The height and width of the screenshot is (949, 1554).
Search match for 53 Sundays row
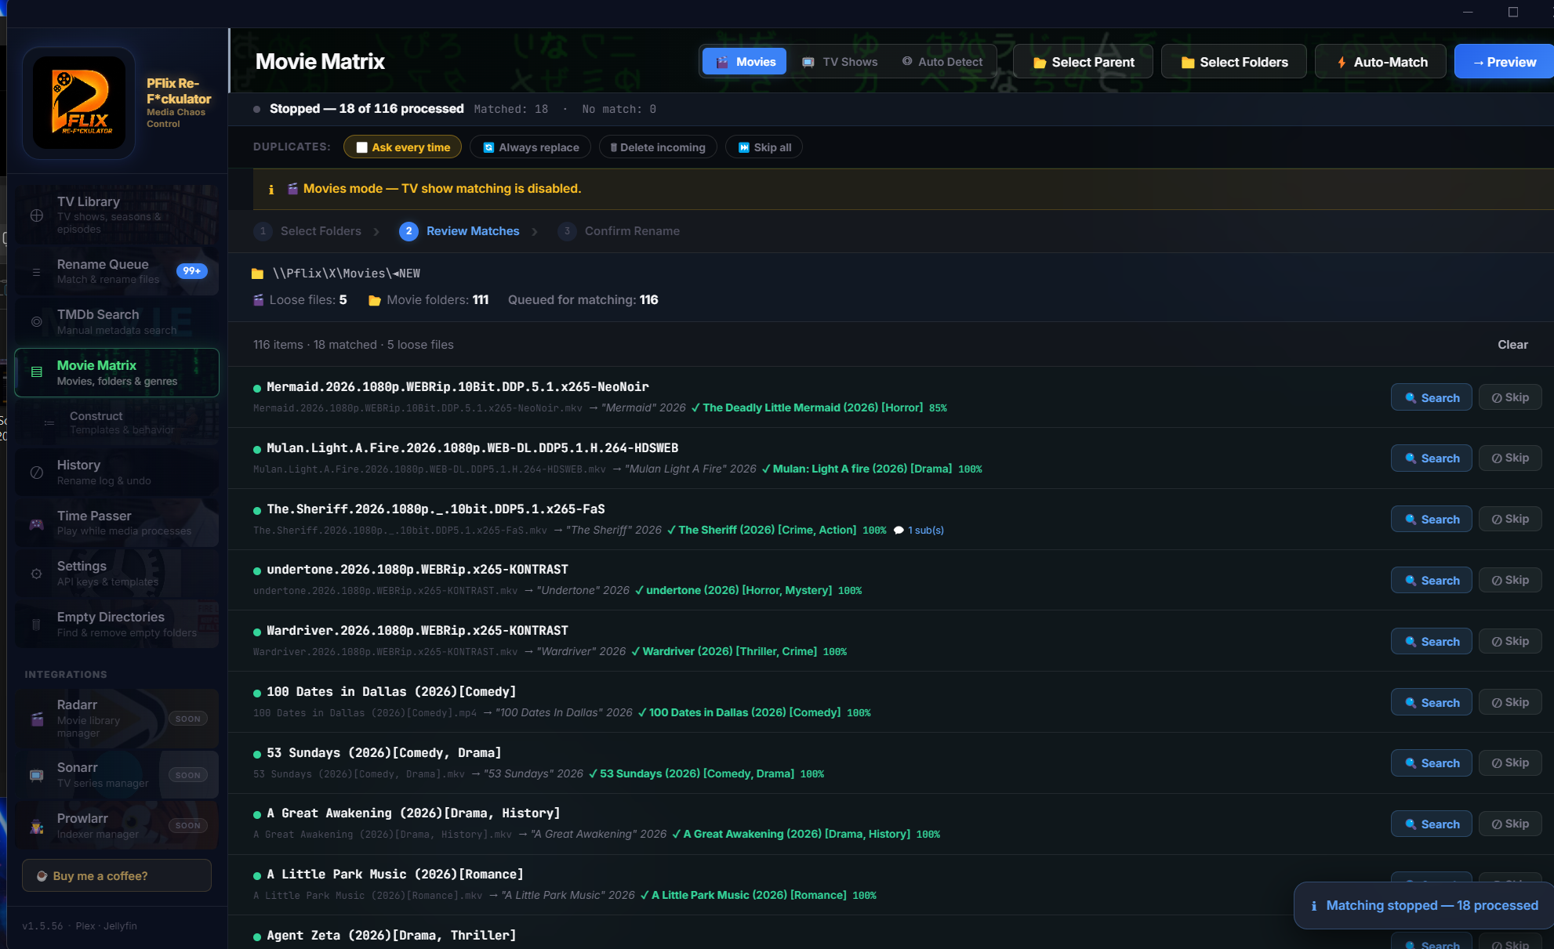point(1431,763)
